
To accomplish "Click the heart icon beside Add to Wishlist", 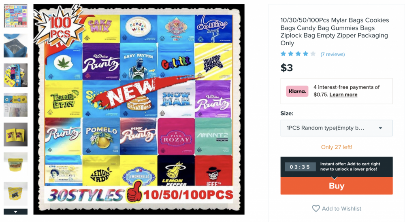I will (x=316, y=208).
